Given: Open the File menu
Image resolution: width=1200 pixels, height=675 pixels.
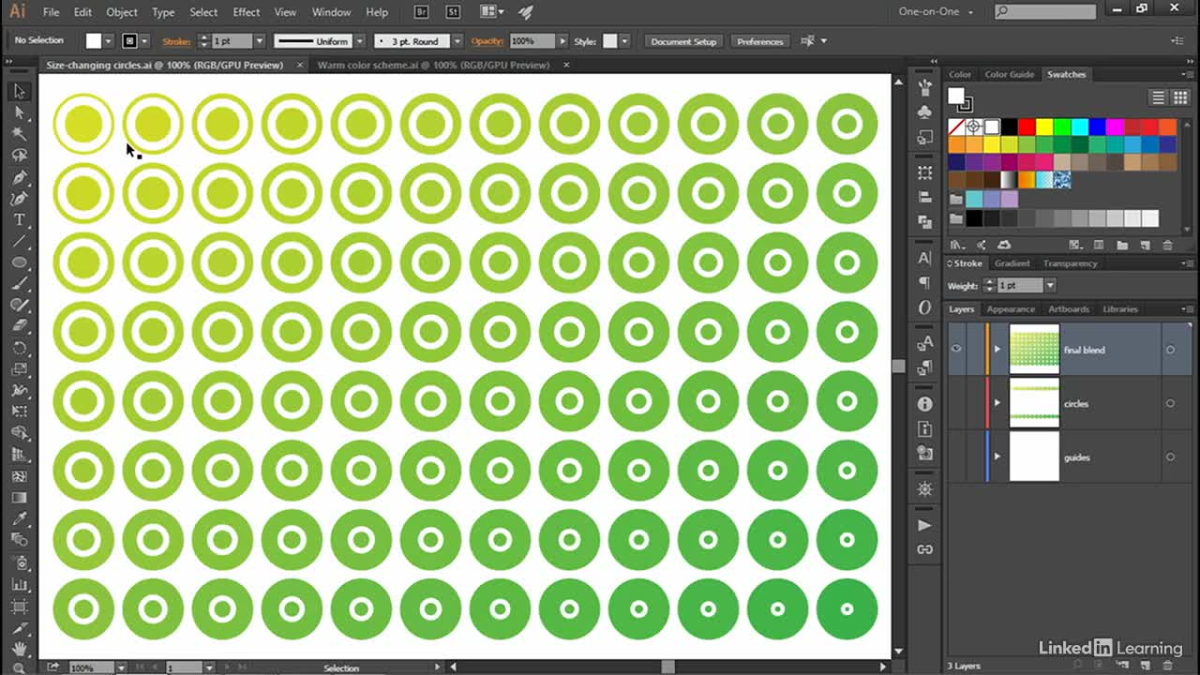Looking at the screenshot, I should (51, 12).
